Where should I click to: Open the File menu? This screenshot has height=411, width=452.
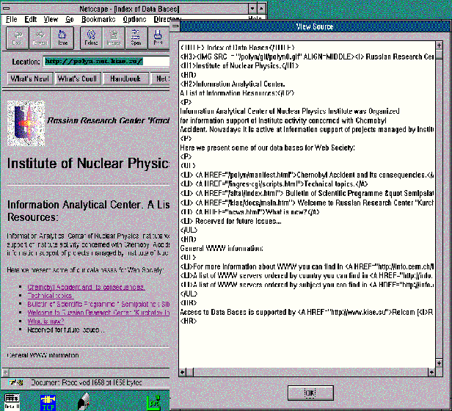12,19
